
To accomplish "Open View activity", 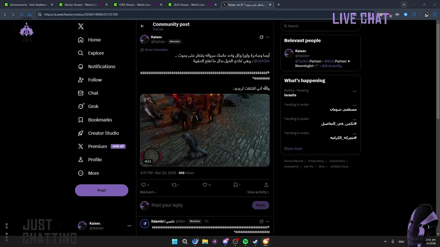I will click(258, 192).
